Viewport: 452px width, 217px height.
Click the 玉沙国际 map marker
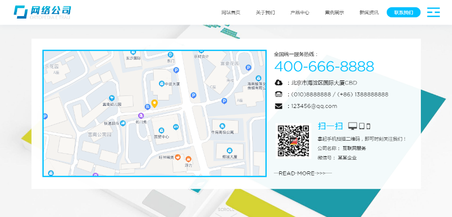point(133,52)
